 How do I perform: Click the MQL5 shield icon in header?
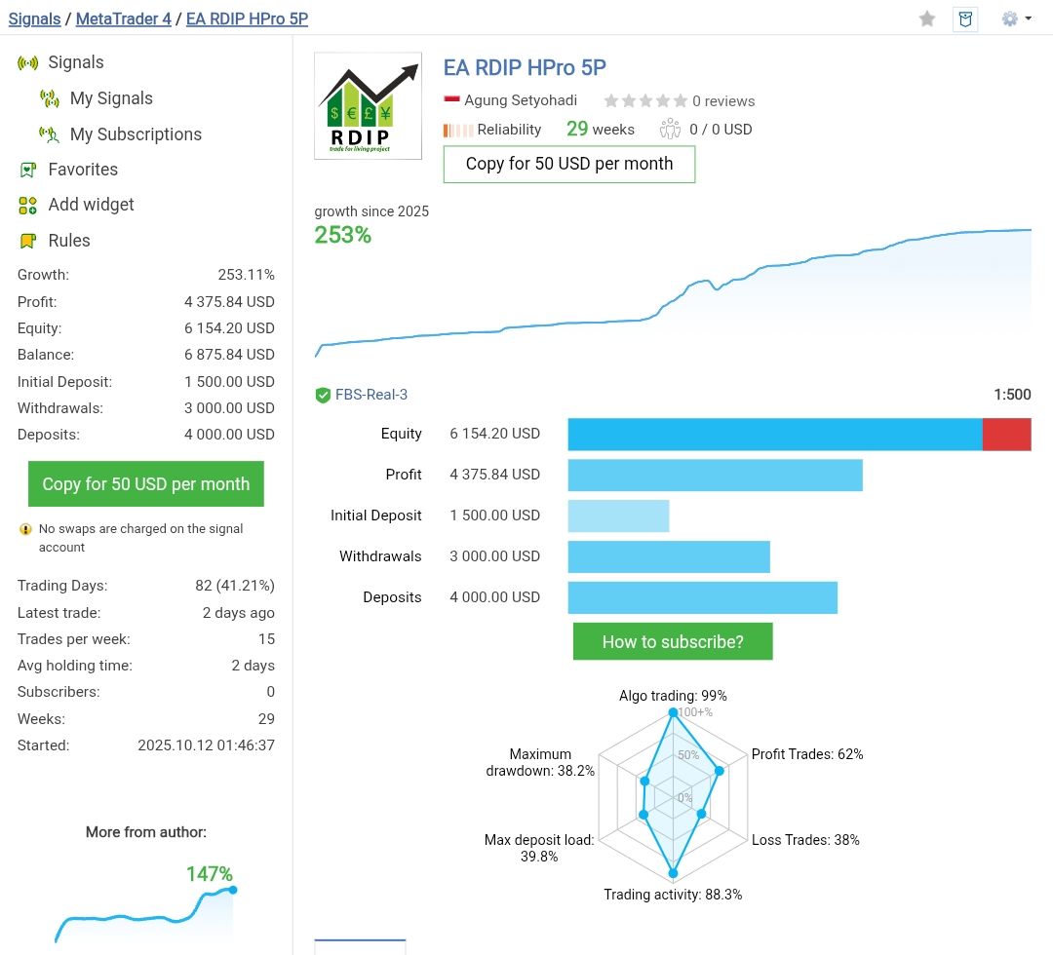click(x=965, y=19)
